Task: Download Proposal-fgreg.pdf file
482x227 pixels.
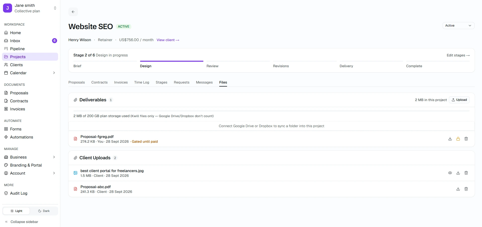Action: coord(450,139)
